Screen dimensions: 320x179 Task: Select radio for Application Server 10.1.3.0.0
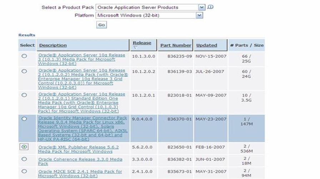24,56
